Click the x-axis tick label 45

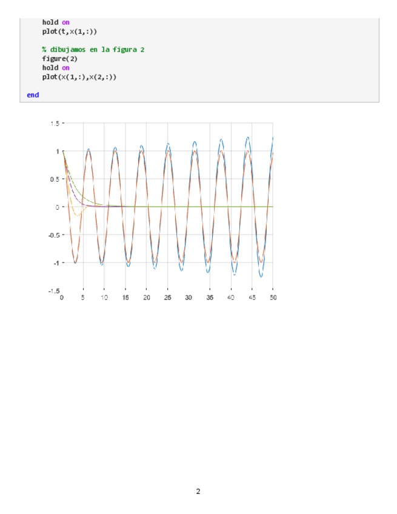click(x=252, y=298)
